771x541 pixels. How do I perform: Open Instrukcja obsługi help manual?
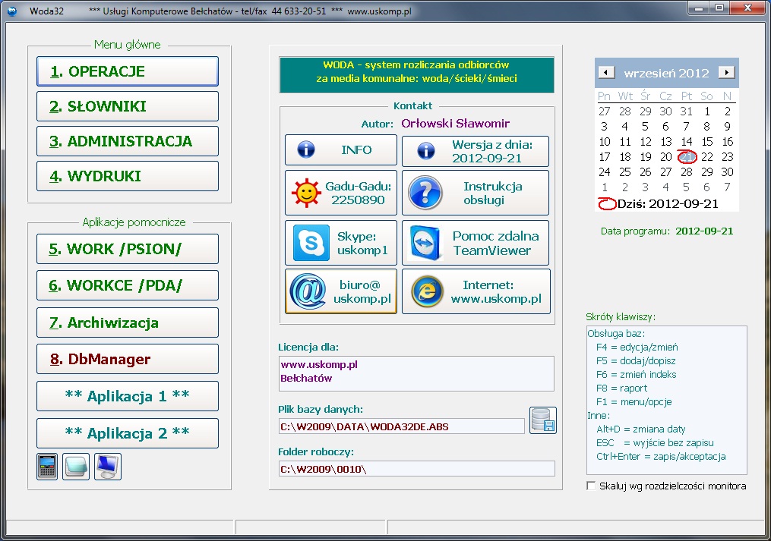[x=475, y=193]
